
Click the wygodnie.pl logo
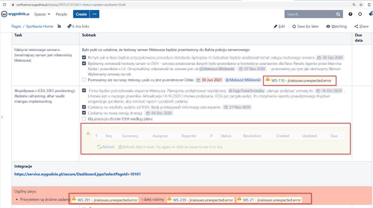coord(15,14)
